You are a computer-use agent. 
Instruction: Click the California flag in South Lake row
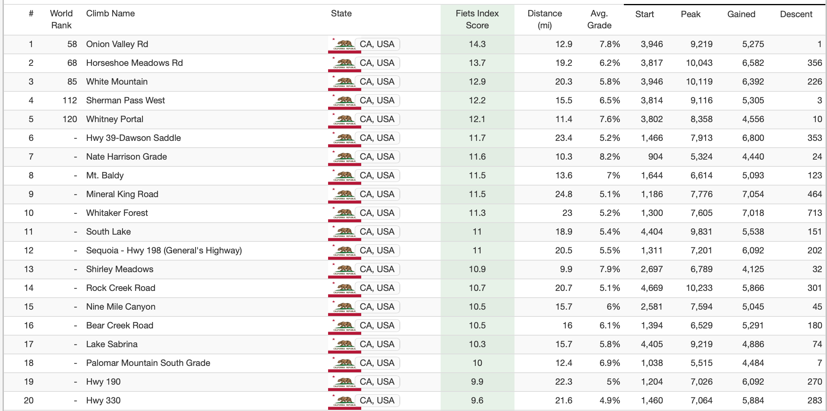pos(344,232)
